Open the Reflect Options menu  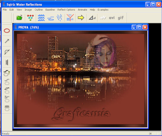(x=66, y=10)
